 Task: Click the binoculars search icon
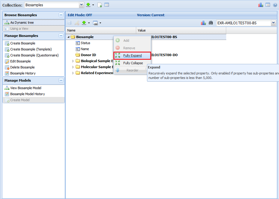(x=211, y=23)
